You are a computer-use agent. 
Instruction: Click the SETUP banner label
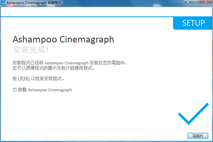point(193,23)
